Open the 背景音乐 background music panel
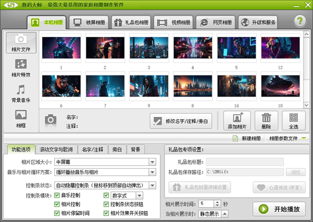This screenshot has height=222, width=313. click(21, 94)
